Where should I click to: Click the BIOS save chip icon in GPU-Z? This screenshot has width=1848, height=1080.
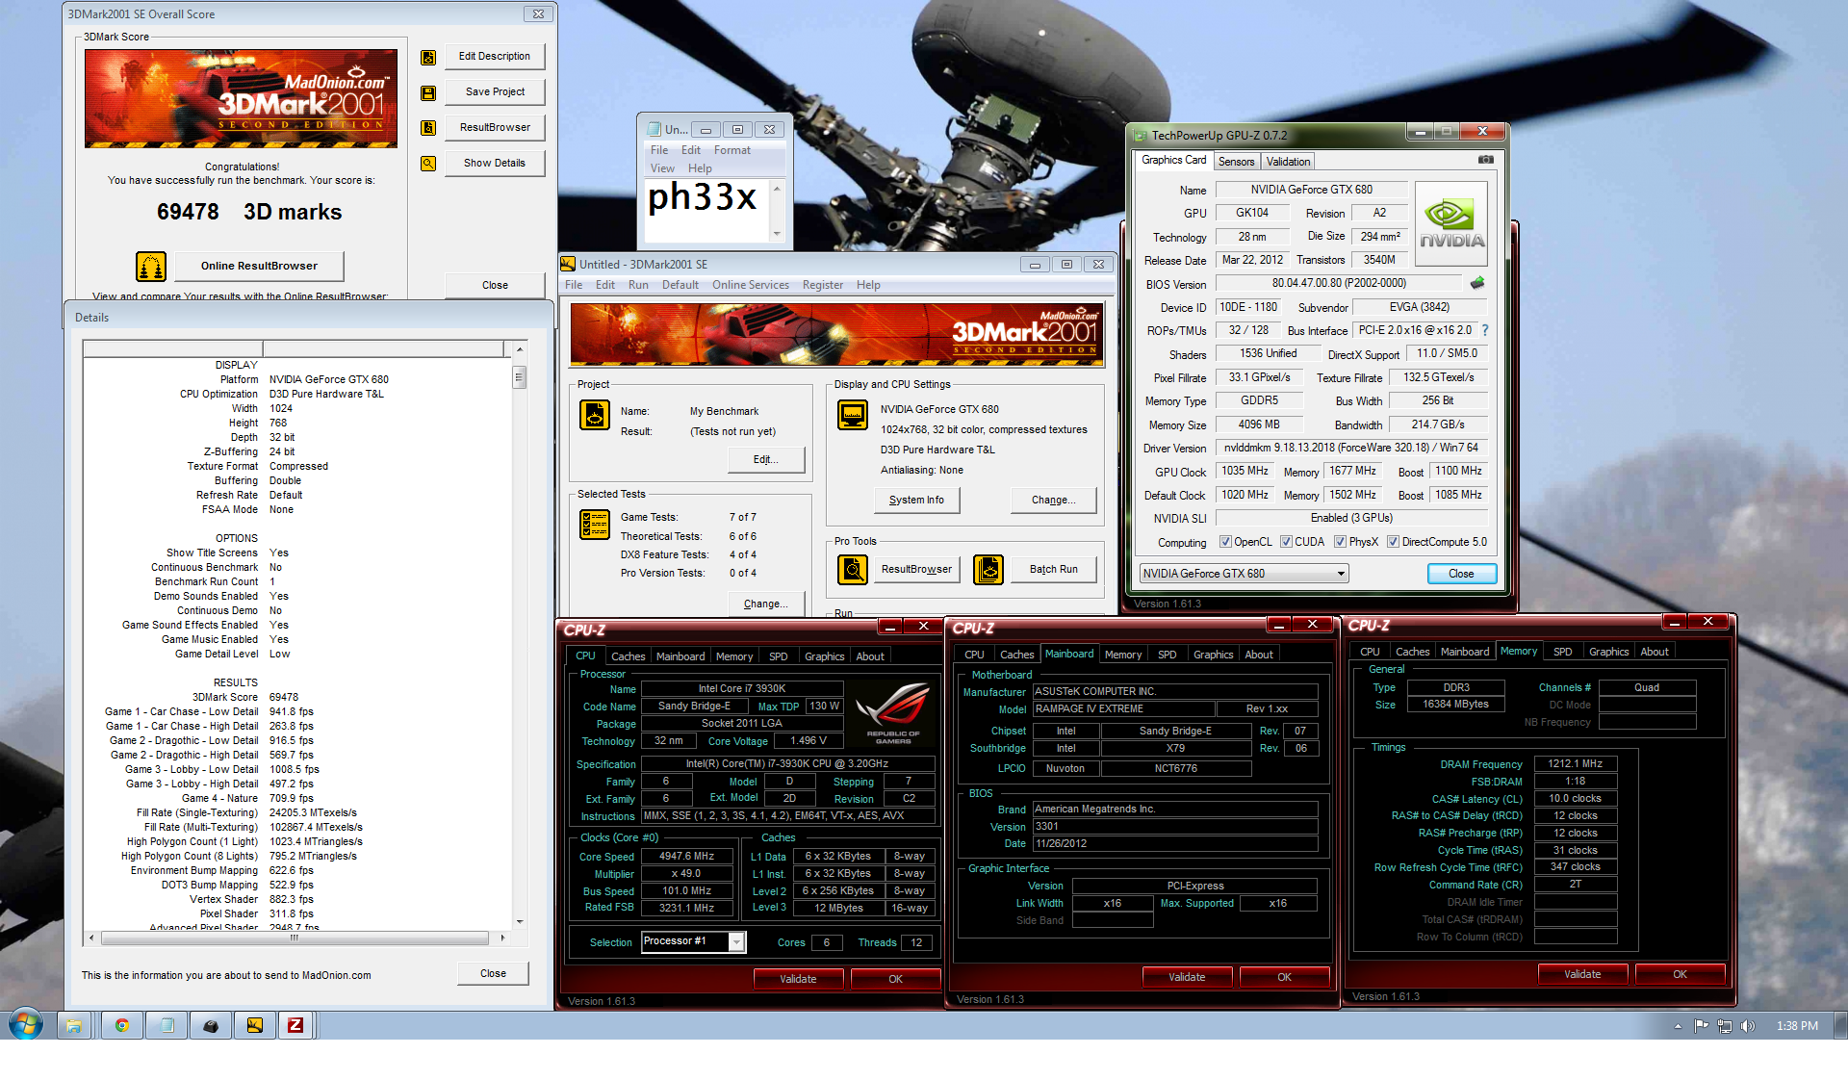[1477, 283]
